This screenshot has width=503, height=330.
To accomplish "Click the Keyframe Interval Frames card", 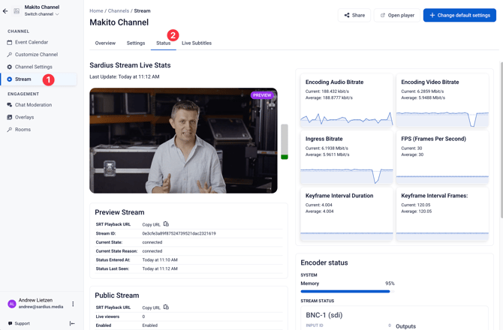I will click(442, 214).
